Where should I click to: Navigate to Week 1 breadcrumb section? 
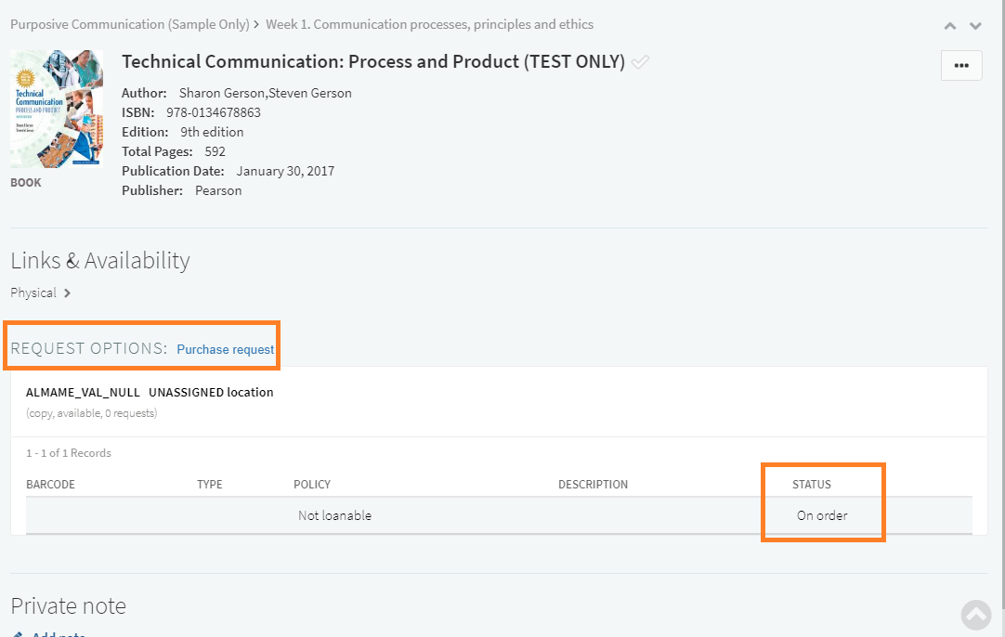coord(429,25)
